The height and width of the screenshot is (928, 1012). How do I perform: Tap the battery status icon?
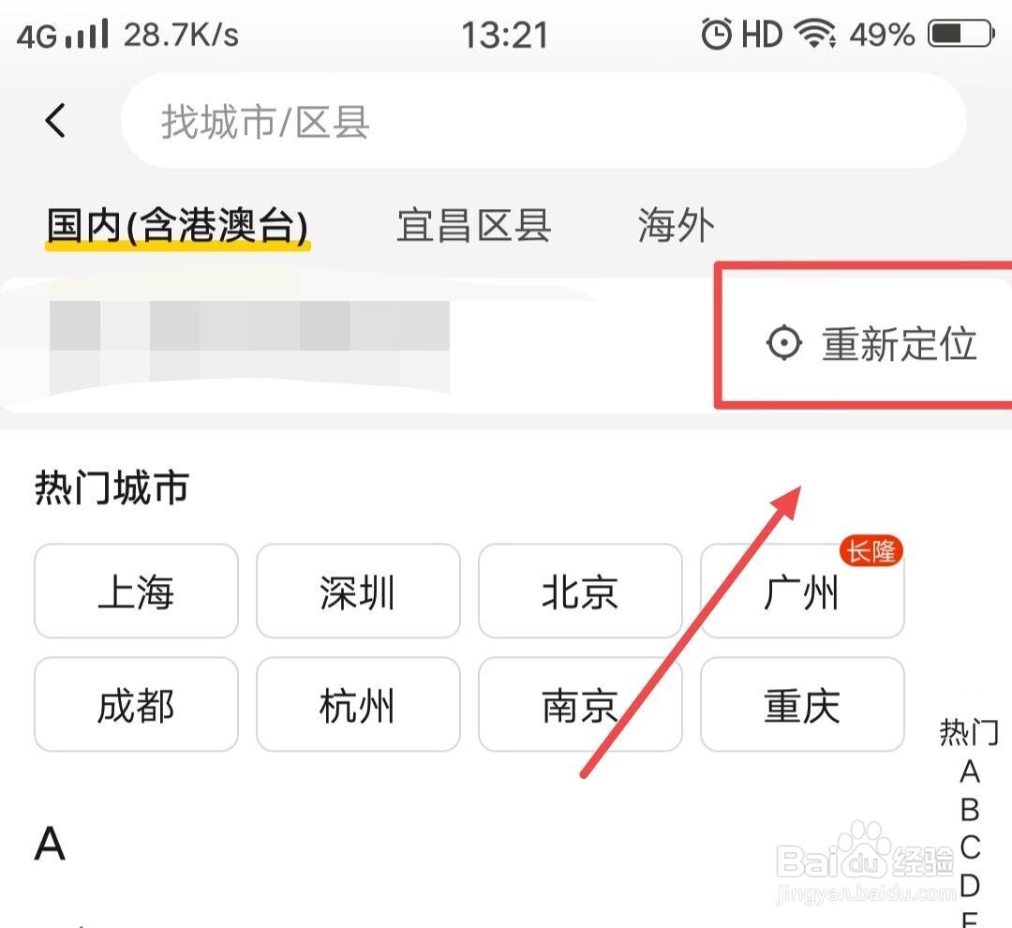click(960, 34)
